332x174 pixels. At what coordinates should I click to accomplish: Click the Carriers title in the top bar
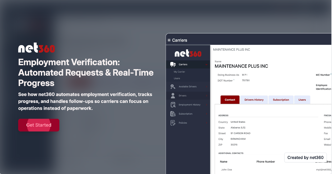pos(180,40)
